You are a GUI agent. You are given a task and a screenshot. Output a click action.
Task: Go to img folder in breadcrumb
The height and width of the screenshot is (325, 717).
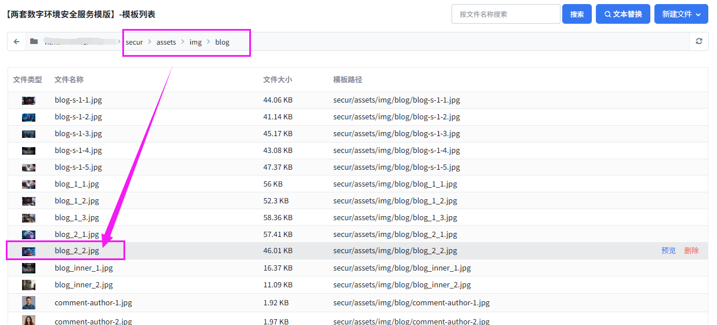[195, 42]
